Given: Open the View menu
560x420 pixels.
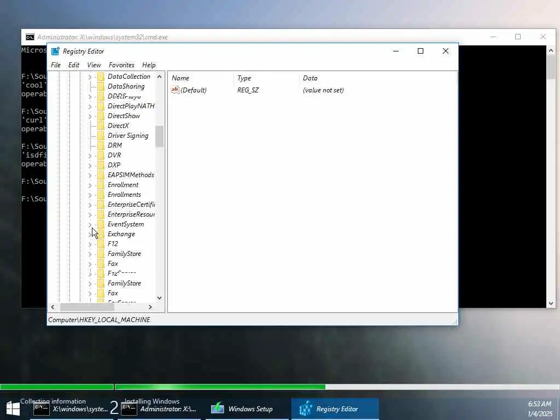Looking at the screenshot, I should [x=94, y=65].
